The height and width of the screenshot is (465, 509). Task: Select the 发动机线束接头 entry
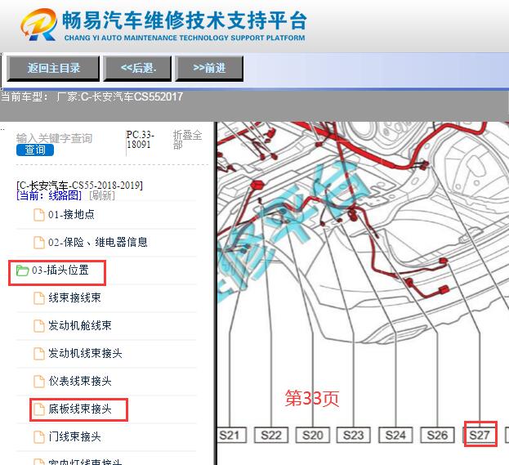[x=85, y=353]
